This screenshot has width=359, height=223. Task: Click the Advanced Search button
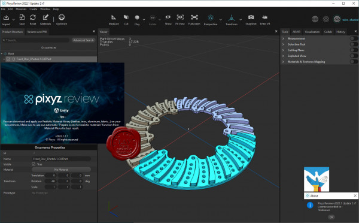click(x=83, y=40)
